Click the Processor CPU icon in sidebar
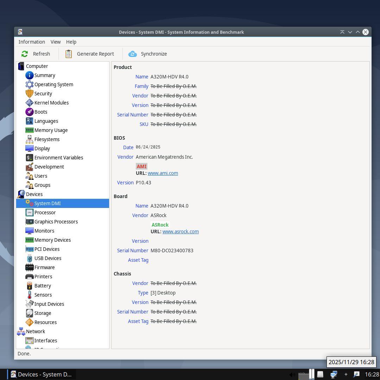This screenshot has width=380, height=380. (30, 213)
